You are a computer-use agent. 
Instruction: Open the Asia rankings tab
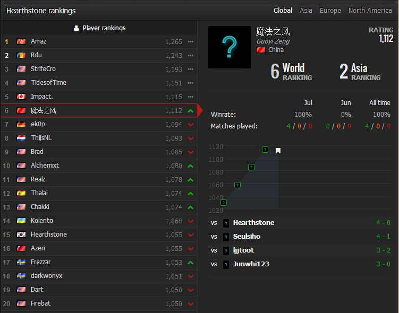(x=305, y=11)
